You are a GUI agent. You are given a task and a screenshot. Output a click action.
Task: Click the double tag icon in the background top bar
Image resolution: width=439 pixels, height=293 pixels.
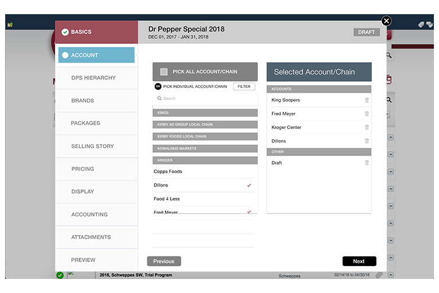point(429,25)
